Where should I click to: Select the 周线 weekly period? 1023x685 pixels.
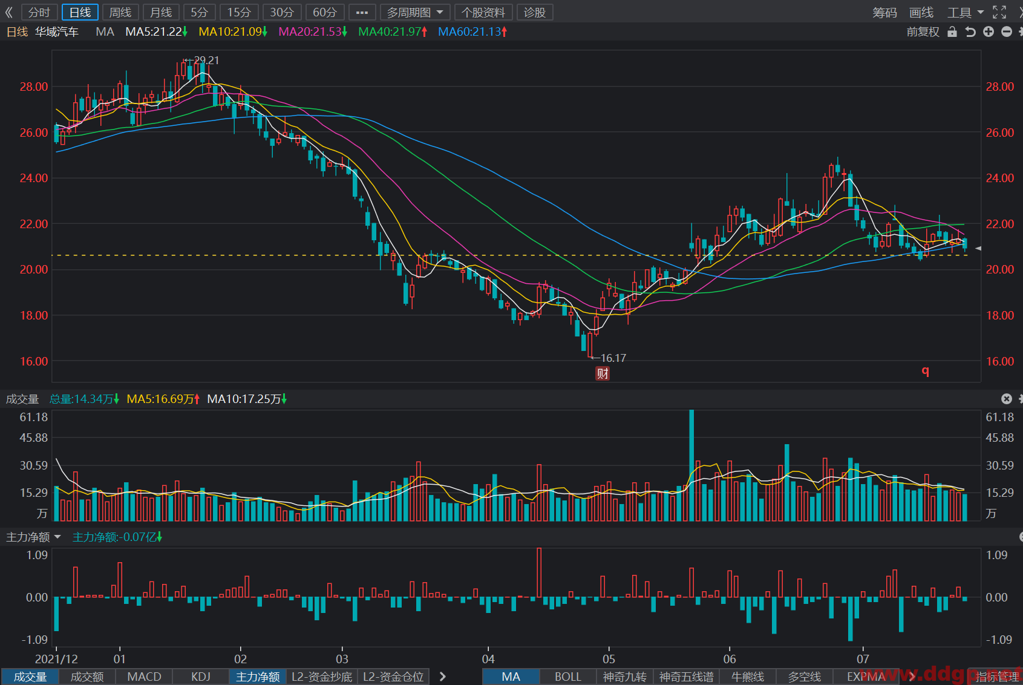click(120, 12)
